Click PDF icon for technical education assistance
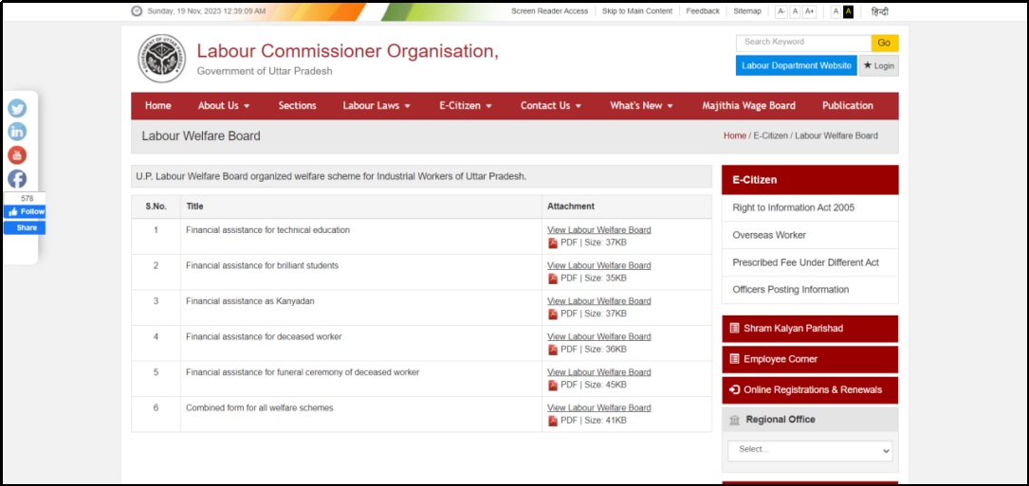Screen dimensions: 1029x486 [x=553, y=243]
